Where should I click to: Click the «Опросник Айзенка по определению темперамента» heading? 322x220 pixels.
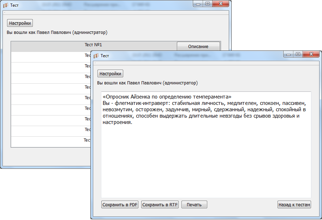coord(167,97)
